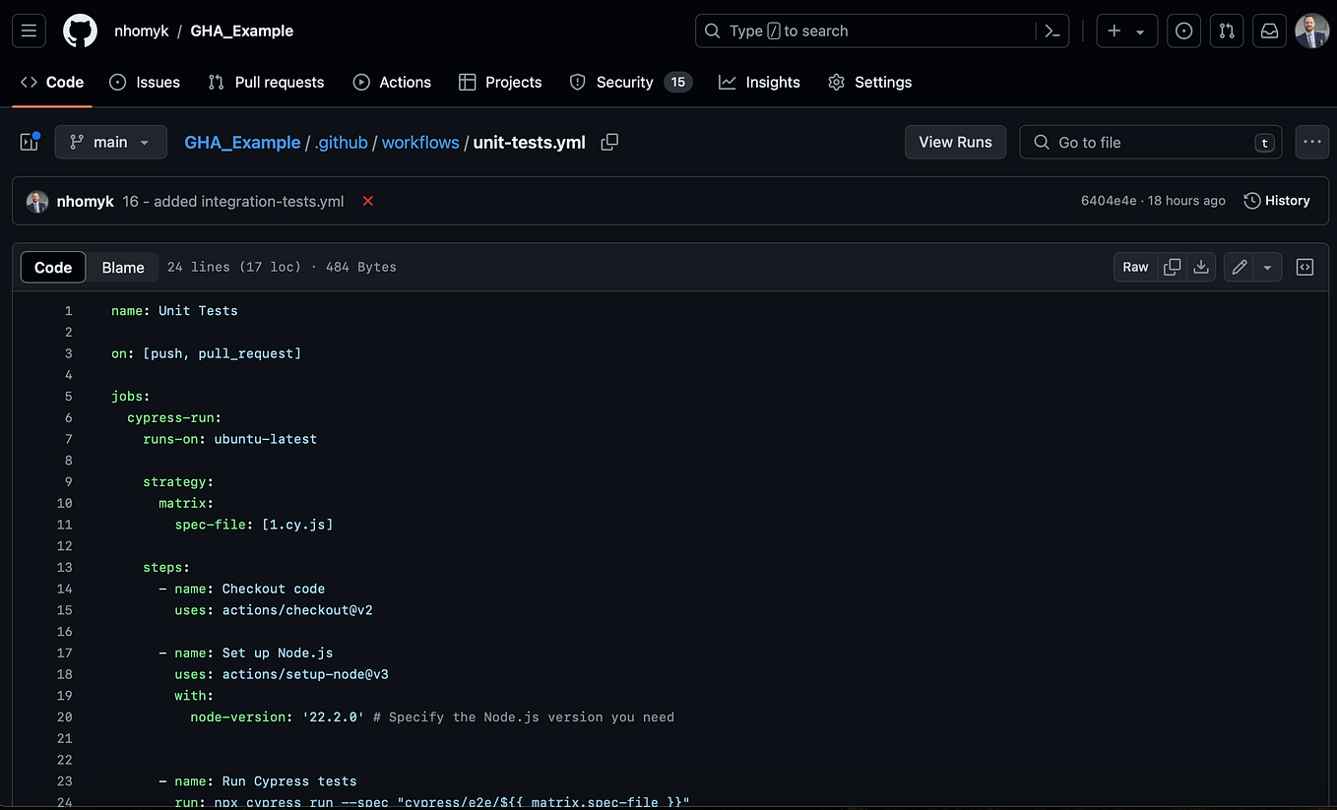This screenshot has width=1337, height=810.
Task: Copy the file path next to unit-tests.yml
Action: (608, 142)
